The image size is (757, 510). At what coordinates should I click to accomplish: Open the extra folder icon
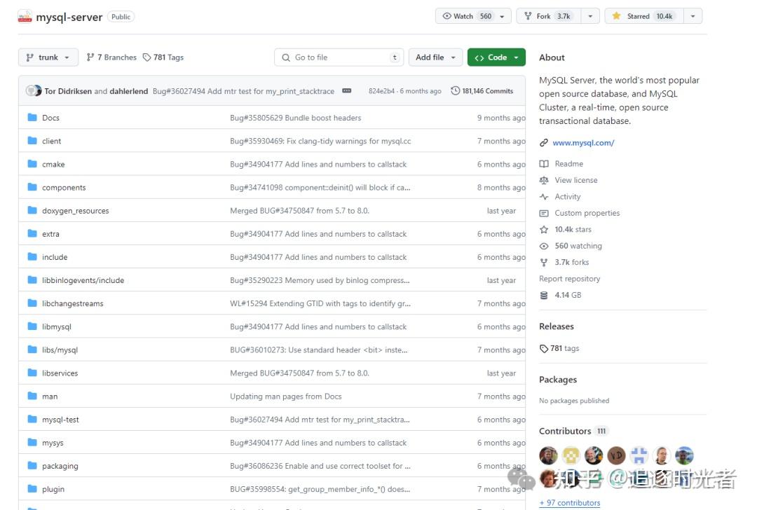(32, 233)
